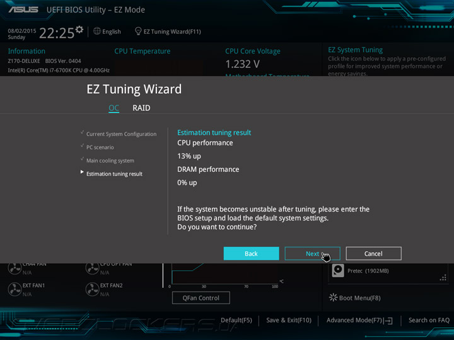Cancel the EZ Tuning Wizard
This screenshot has height=340, width=454.
(x=373, y=254)
